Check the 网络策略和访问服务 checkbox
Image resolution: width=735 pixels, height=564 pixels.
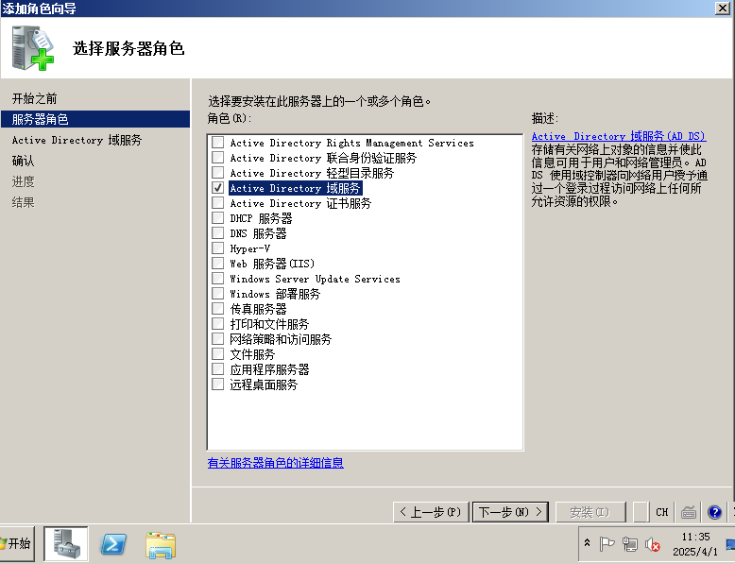217,338
